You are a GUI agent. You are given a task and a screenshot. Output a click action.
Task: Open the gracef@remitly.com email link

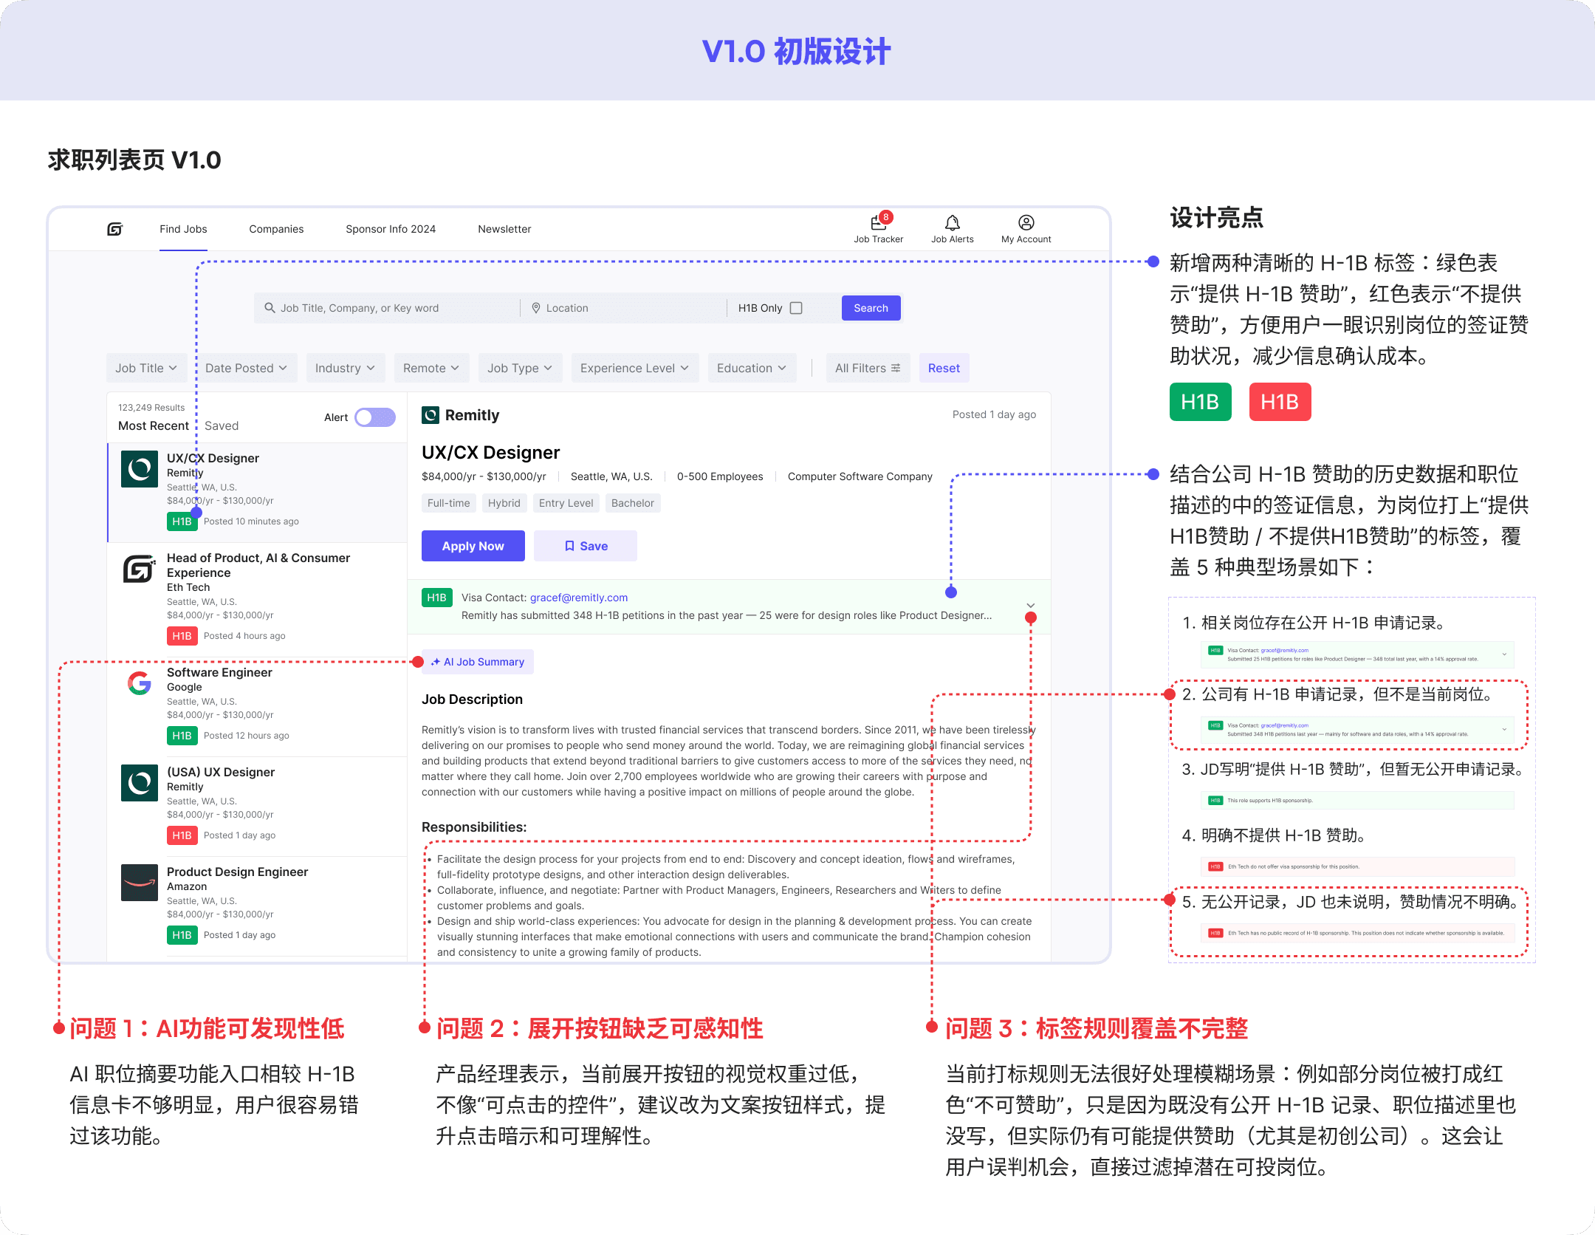(x=578, y=598)
